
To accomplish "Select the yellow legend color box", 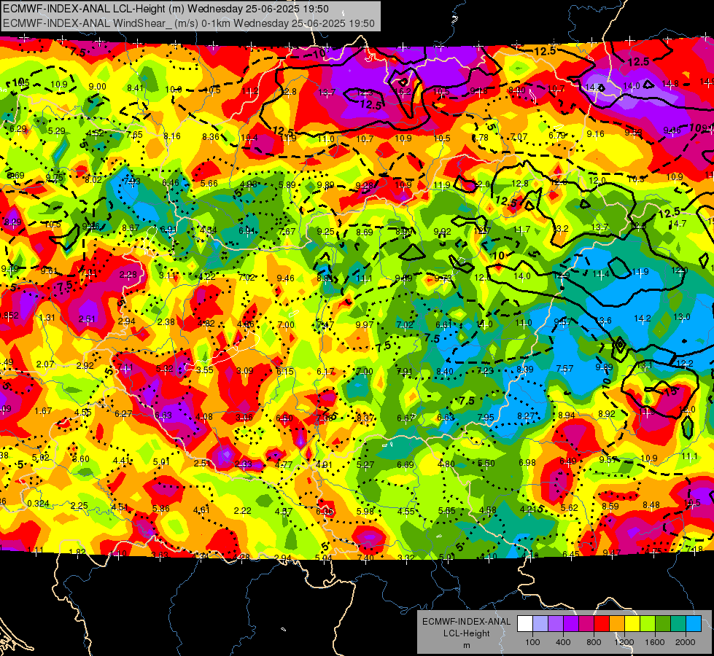I will pos(632,624).
